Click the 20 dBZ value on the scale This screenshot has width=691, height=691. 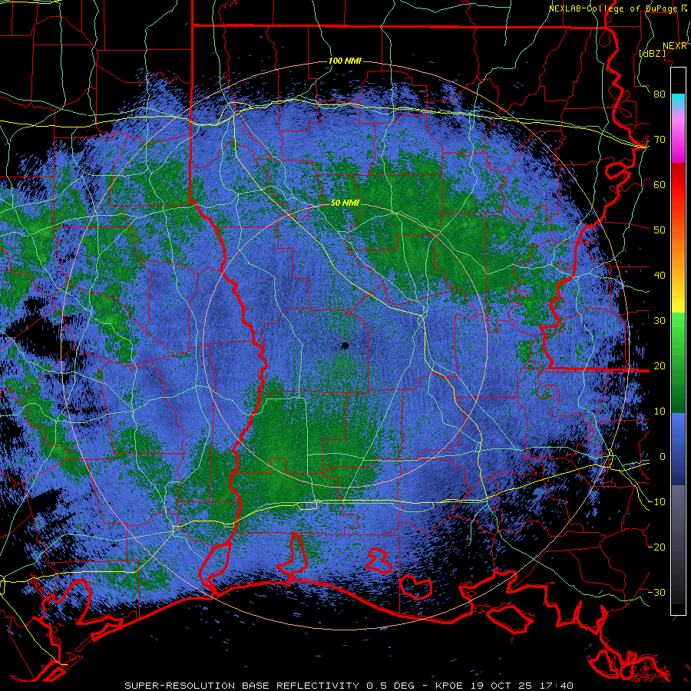point(660,365)
